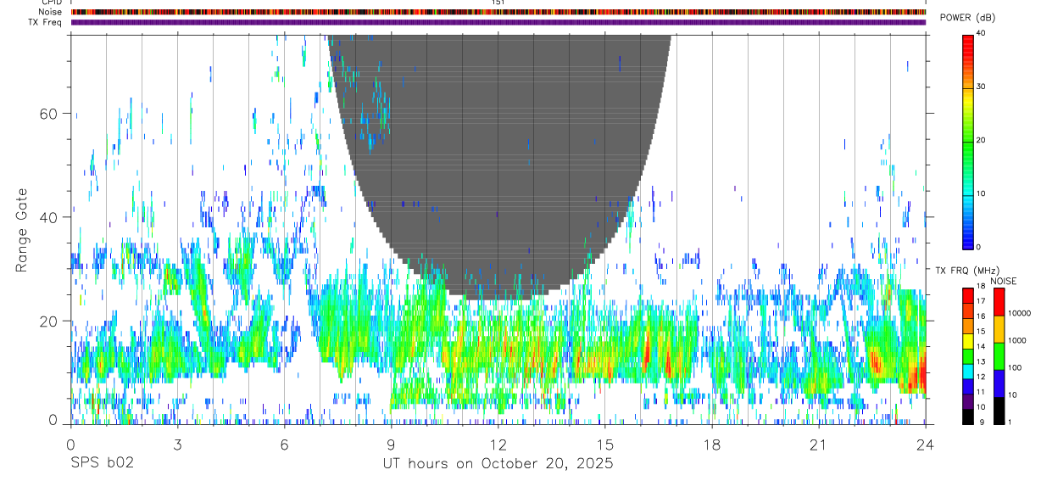Click the multicolored Noise strip
Screen dimensions: 1041x481
(498, 12)
